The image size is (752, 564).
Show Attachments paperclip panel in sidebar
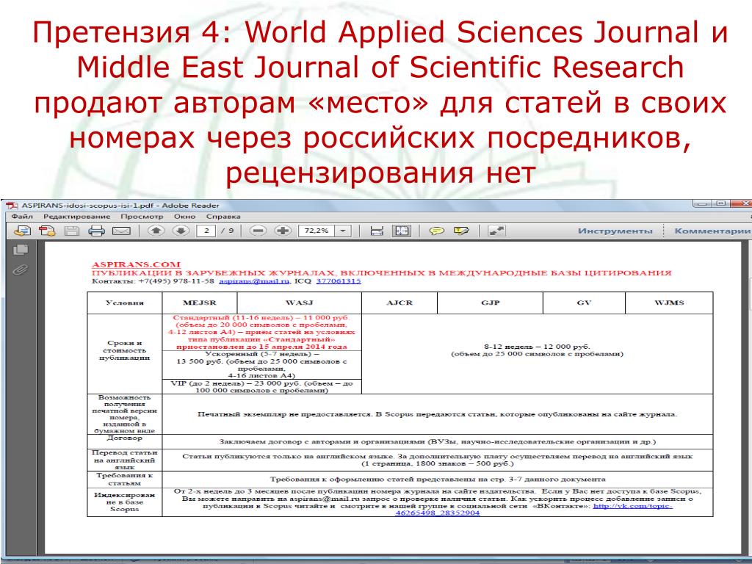[20, 270]
